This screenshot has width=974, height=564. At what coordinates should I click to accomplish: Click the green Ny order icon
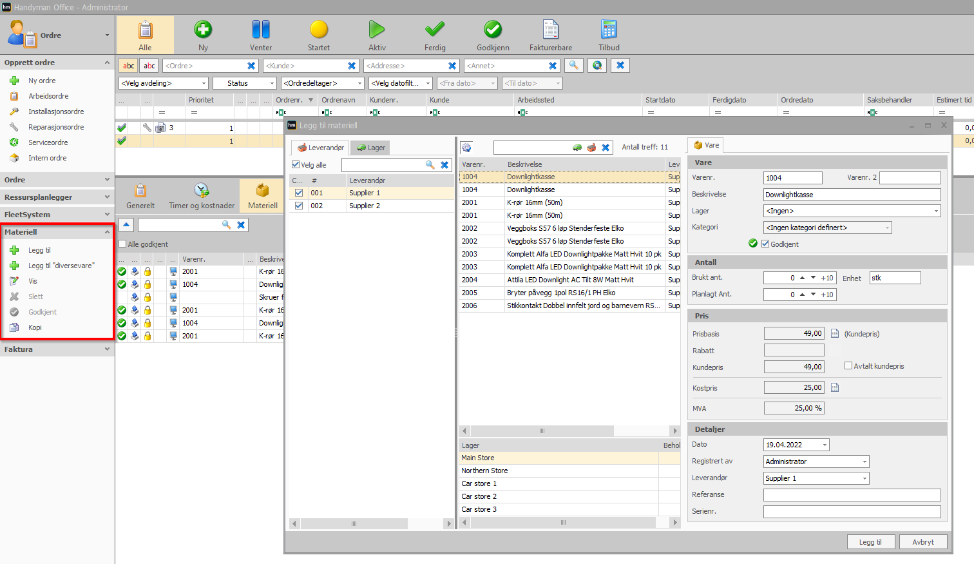pos(203,30)
